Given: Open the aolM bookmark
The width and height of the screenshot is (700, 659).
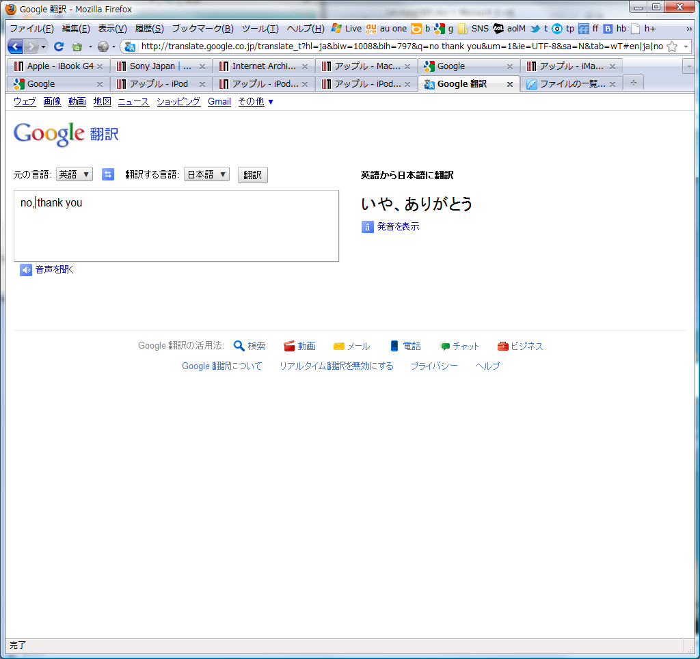Looking at the screenshot, I should (509, 29).
